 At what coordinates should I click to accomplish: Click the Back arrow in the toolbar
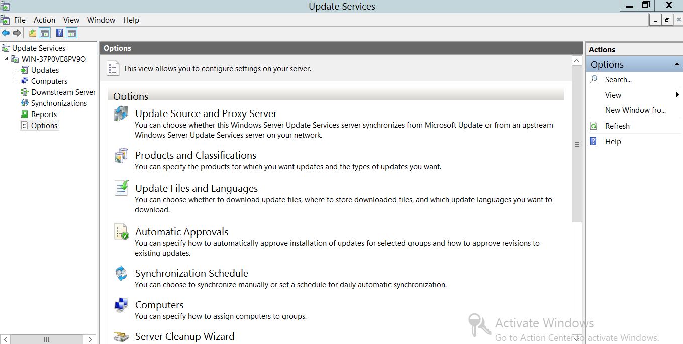6,33
